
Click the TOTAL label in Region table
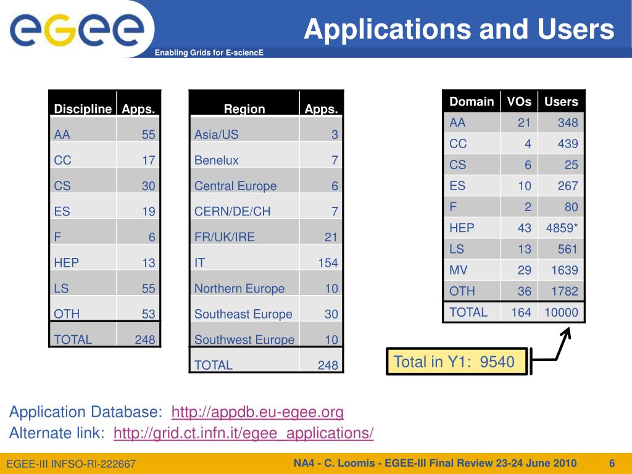tap(213, 365)
